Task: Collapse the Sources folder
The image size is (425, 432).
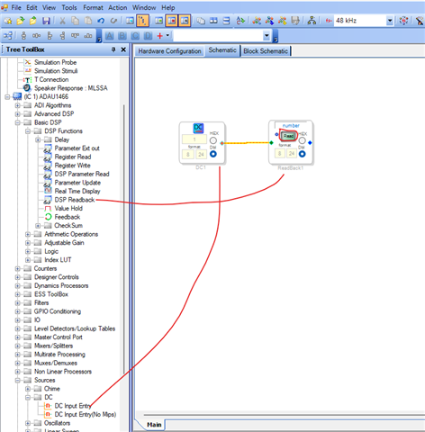Action: click(17, 381)
